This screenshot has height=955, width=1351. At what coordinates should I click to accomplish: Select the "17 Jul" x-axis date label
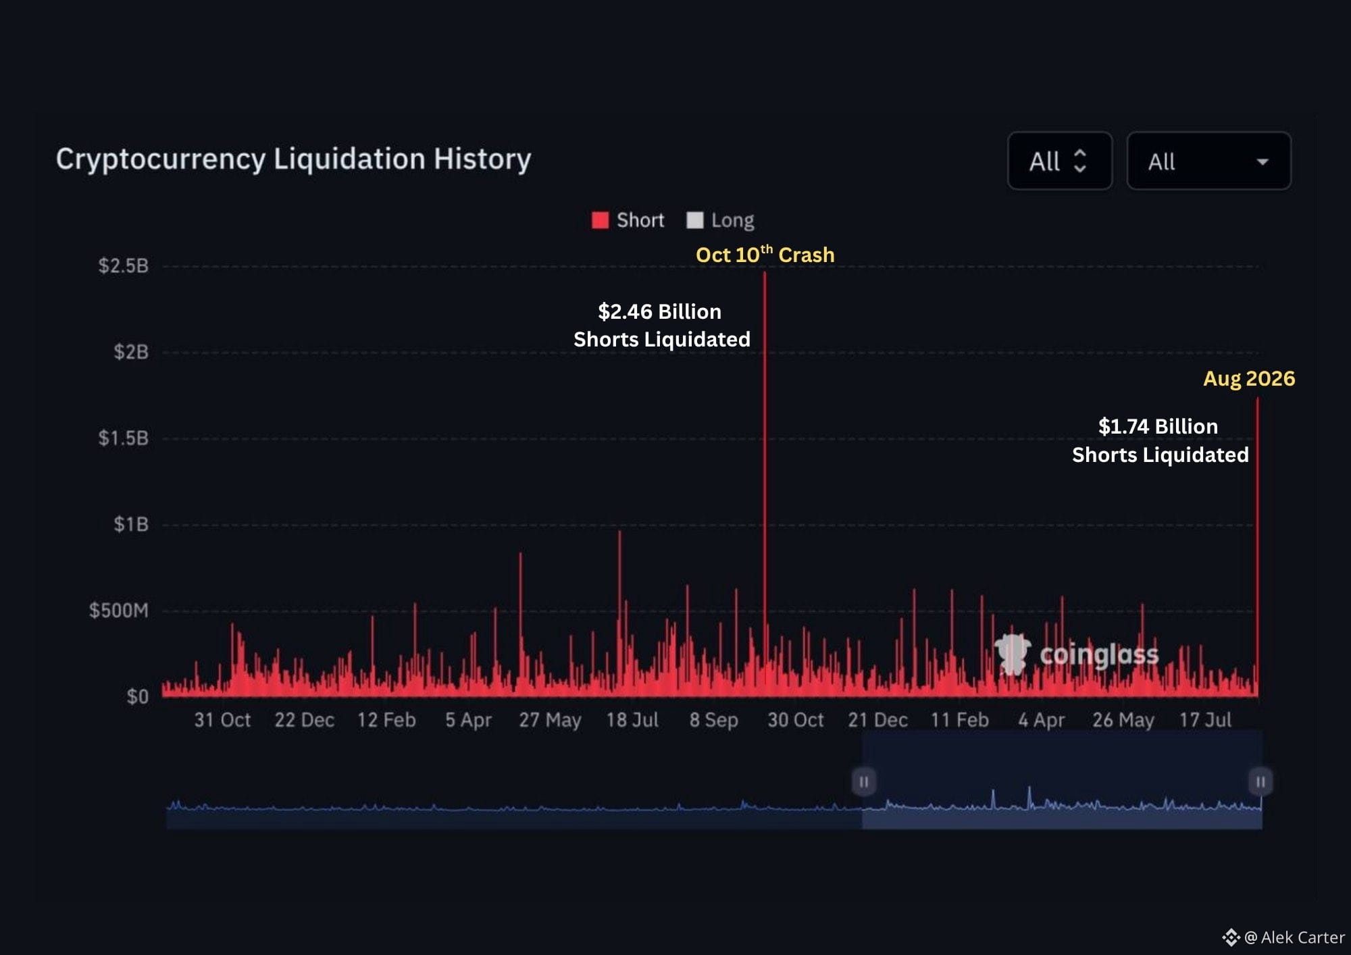[1205, 720]
